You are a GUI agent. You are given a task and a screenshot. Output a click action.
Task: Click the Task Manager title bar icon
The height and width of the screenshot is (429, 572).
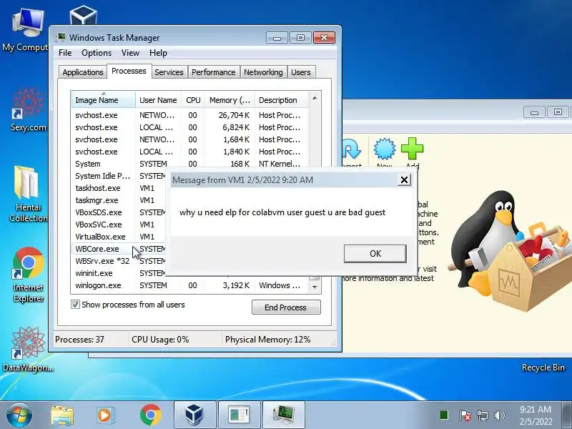click(x=61, y=37)
